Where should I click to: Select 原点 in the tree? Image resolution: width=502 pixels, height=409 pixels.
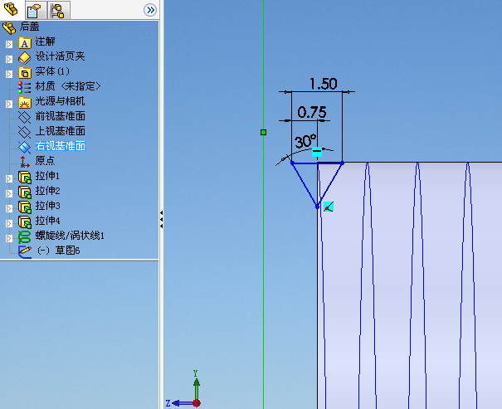[x=45, y=161]
